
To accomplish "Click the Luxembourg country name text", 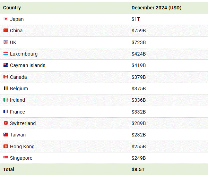I will coord(24,54).
